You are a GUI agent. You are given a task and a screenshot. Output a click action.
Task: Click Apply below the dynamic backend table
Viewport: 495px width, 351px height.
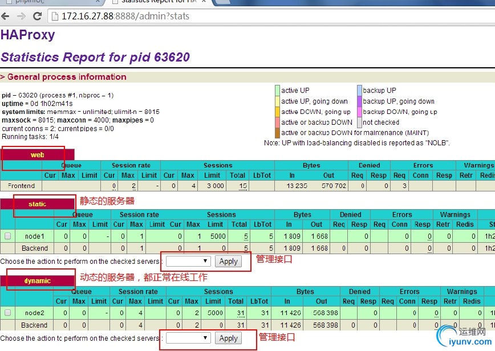point(228,338)
